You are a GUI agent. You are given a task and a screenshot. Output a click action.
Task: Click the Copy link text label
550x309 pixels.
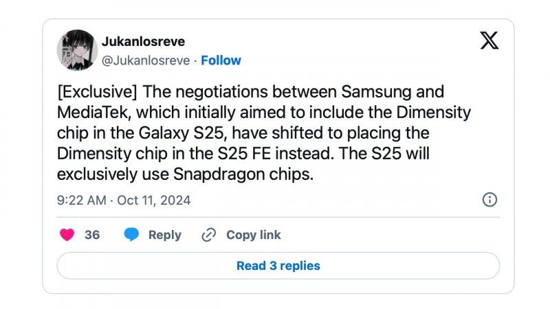pyautogui.click(x=254, y=235)
